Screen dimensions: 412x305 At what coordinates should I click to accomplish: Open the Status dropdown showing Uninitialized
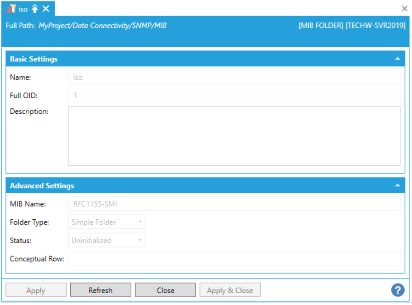click(107, 240)
